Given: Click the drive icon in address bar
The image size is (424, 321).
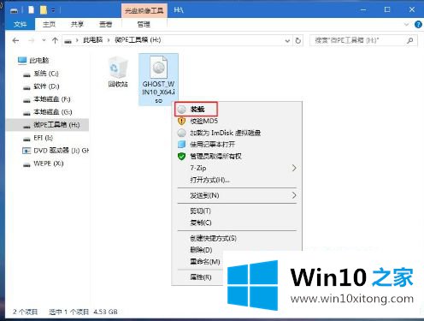Looking at the screenshot, I should pos(68,41).
